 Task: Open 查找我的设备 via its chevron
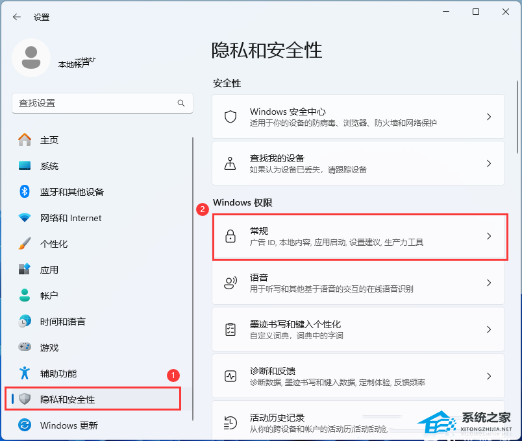(489, 163)
